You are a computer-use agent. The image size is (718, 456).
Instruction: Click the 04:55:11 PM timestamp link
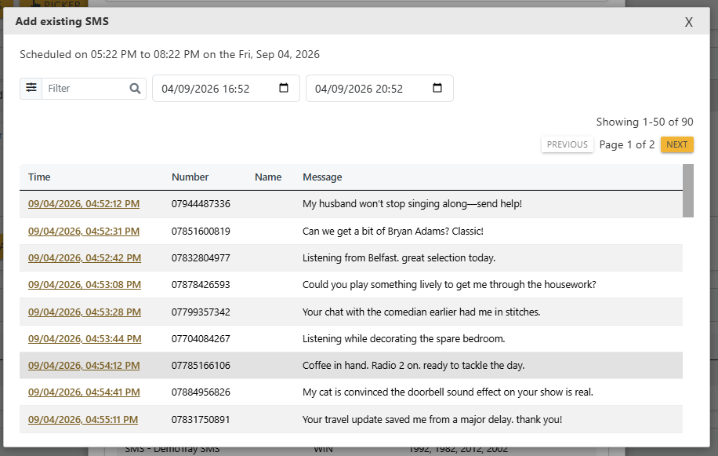(x=83, y=419)
